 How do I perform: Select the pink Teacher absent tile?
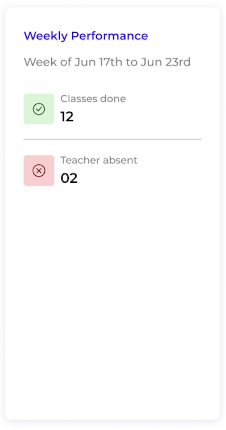coord(39,171)
